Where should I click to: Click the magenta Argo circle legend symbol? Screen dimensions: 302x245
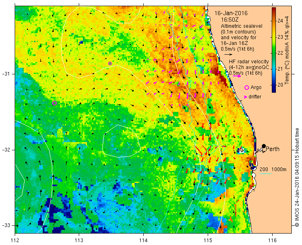[246, 88]
